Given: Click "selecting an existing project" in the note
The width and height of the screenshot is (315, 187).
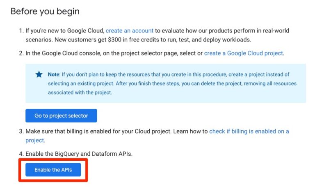Looking at the screenshot, I should click(81, 83).
